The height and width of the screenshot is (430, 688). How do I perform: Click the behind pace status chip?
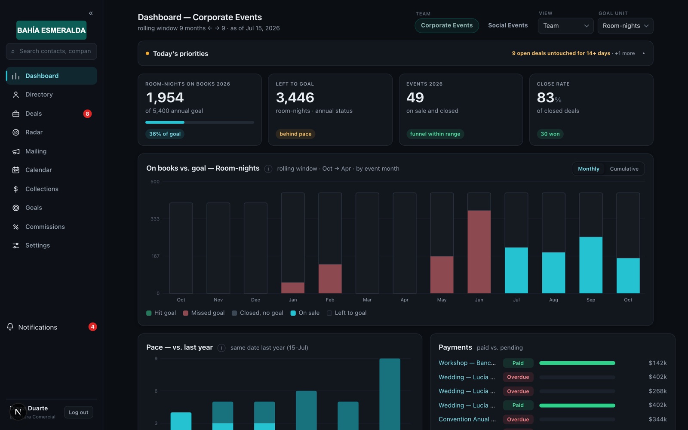(295, 134)
